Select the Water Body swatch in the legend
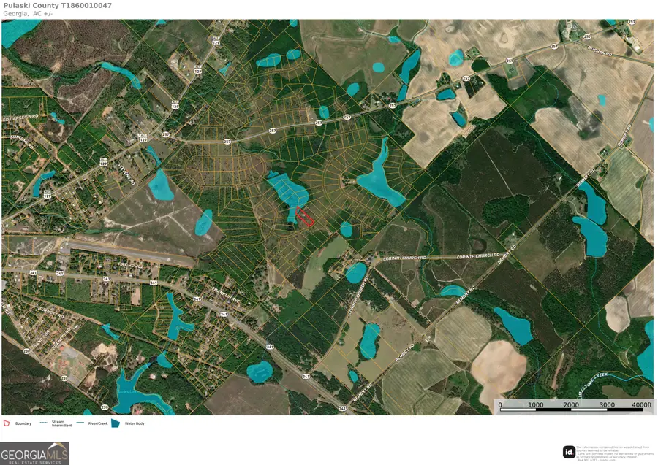 [116, 423]
